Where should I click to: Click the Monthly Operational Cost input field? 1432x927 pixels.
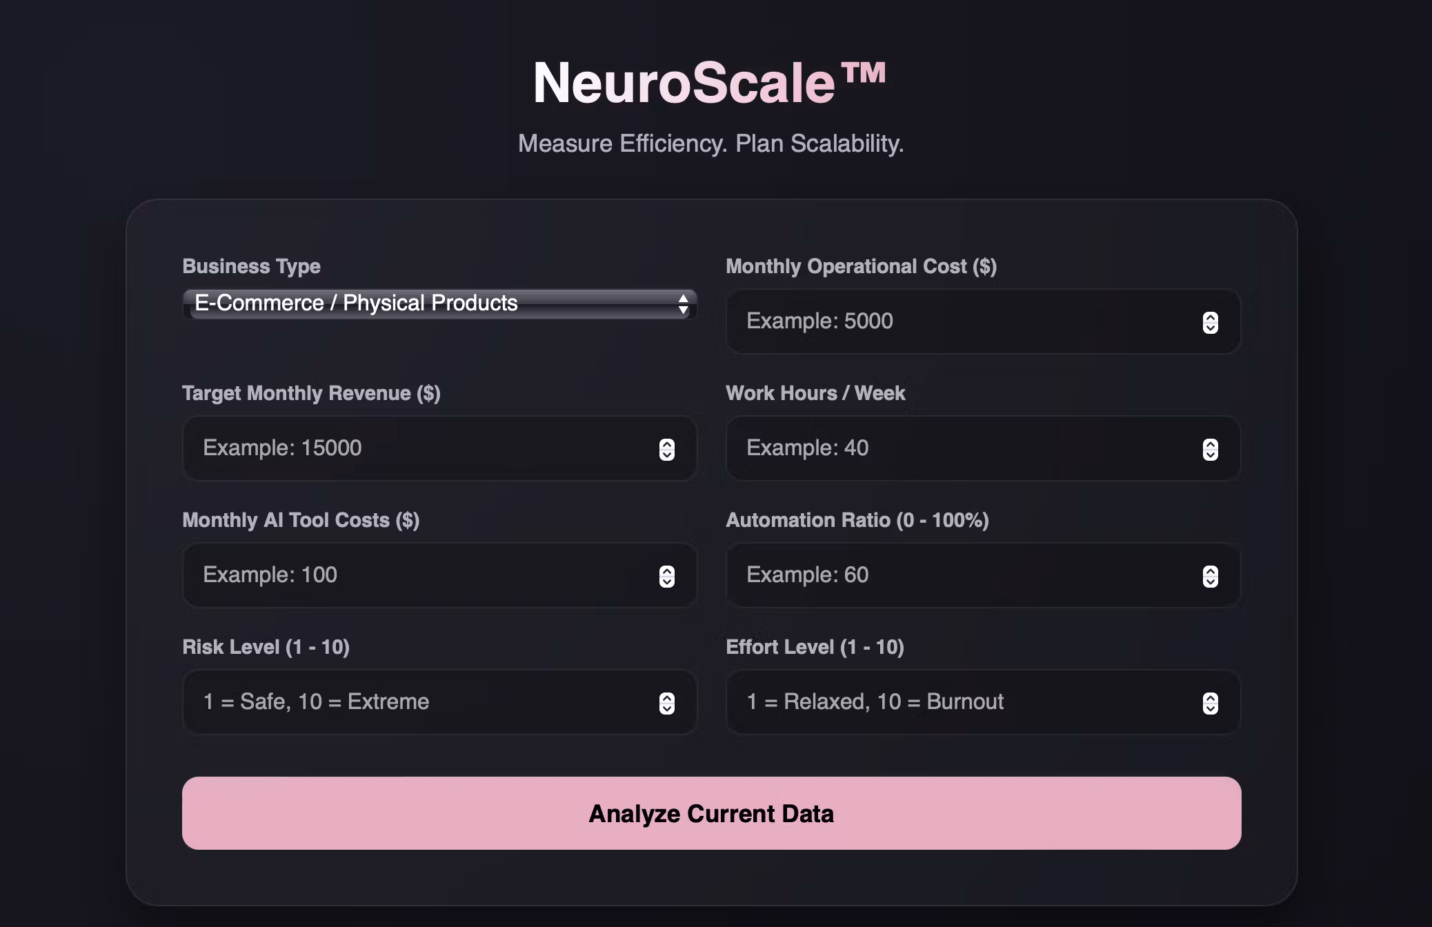tap(983, 321)
